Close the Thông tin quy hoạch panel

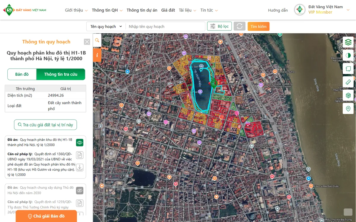[87, 42]
